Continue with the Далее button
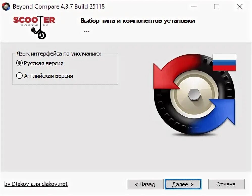Viewport: 252px width, 196px height. (183, 184)
